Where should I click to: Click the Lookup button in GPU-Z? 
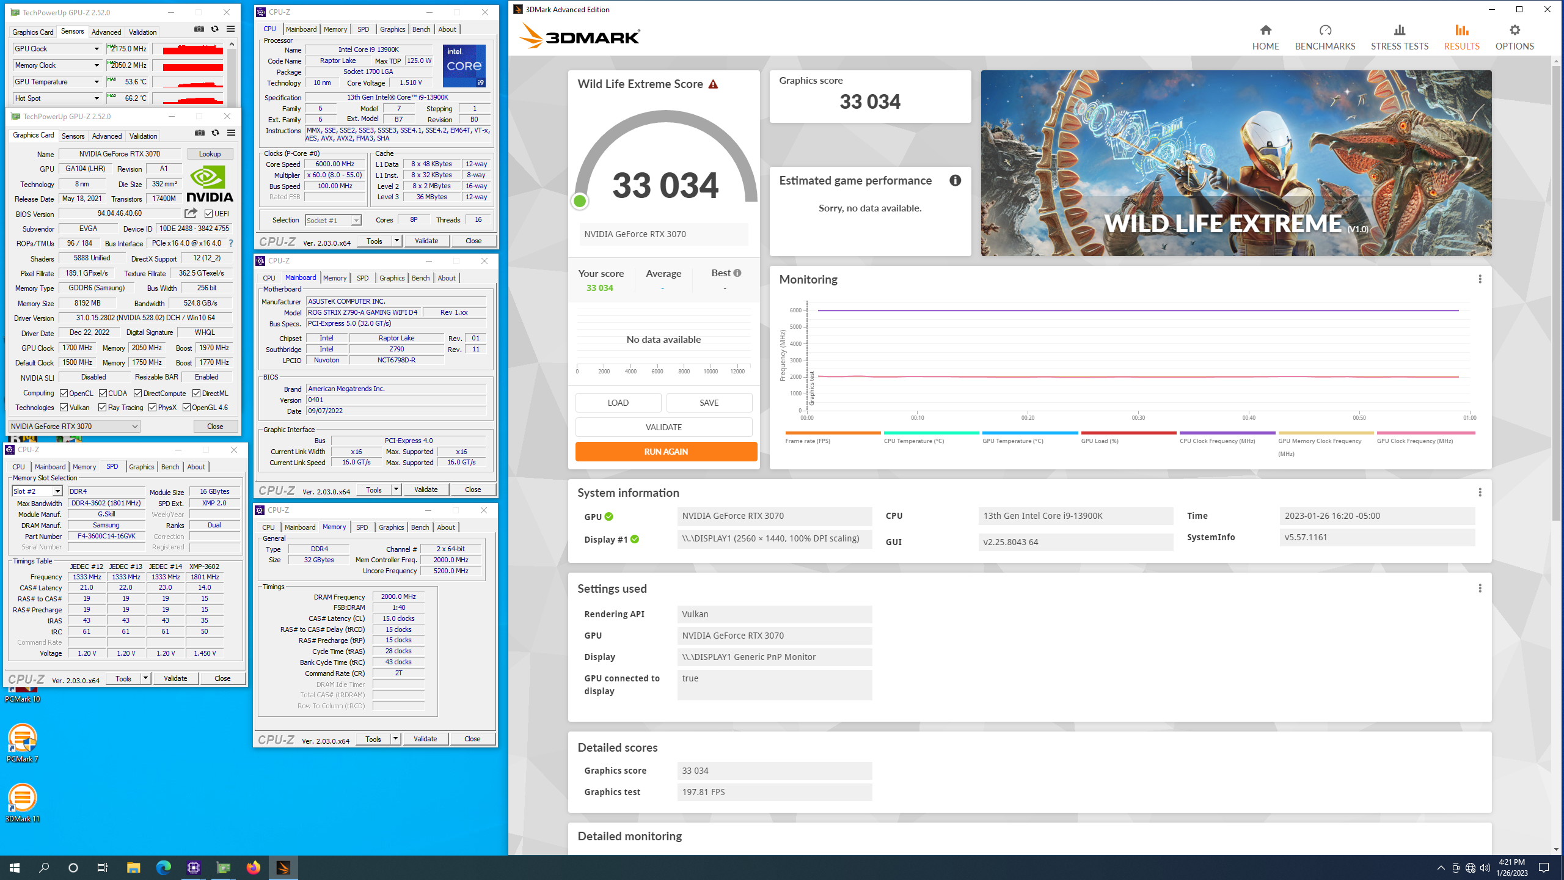(210, 154)
